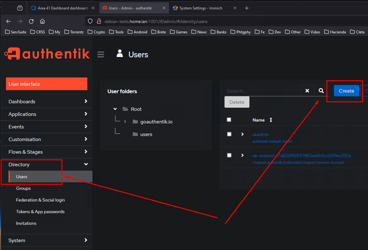This screenshot has height=250, width=368.
Task: Open the ServSuite bookmark folder
Action: [x=16, y=32]
